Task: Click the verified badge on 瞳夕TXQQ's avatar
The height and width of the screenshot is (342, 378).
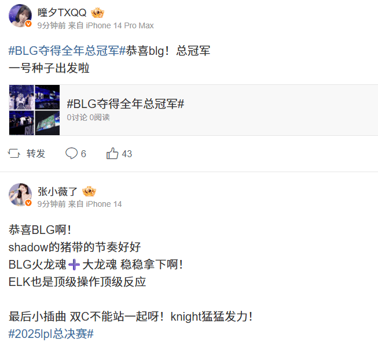Action: (x=28, y=24)
